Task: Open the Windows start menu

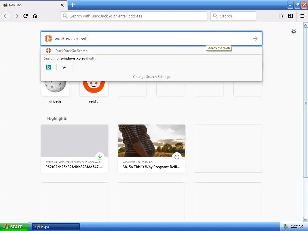Action: click(x=14, y=226)
